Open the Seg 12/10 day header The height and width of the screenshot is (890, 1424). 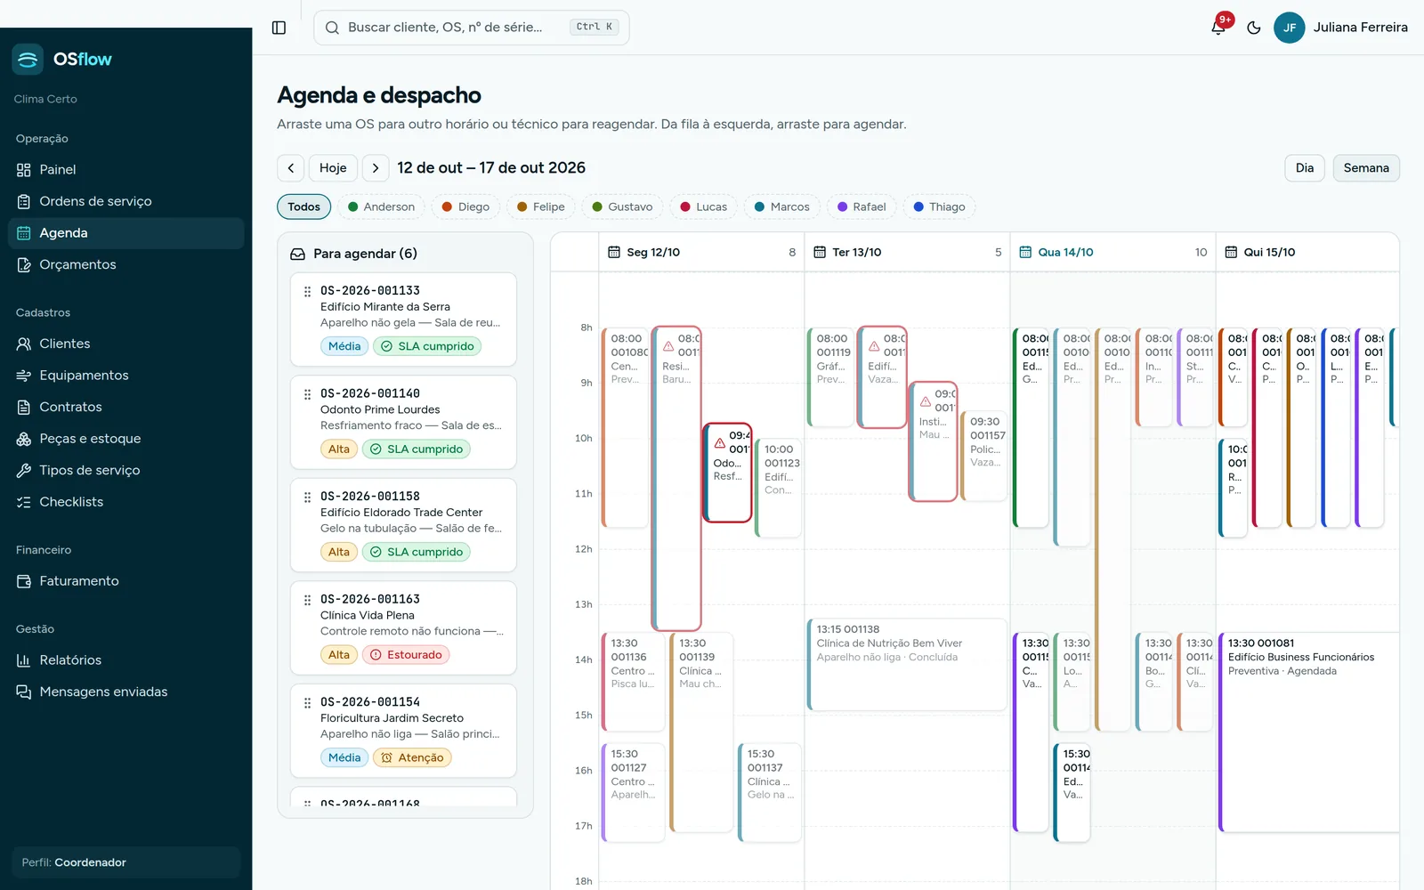tap(702, 253)
